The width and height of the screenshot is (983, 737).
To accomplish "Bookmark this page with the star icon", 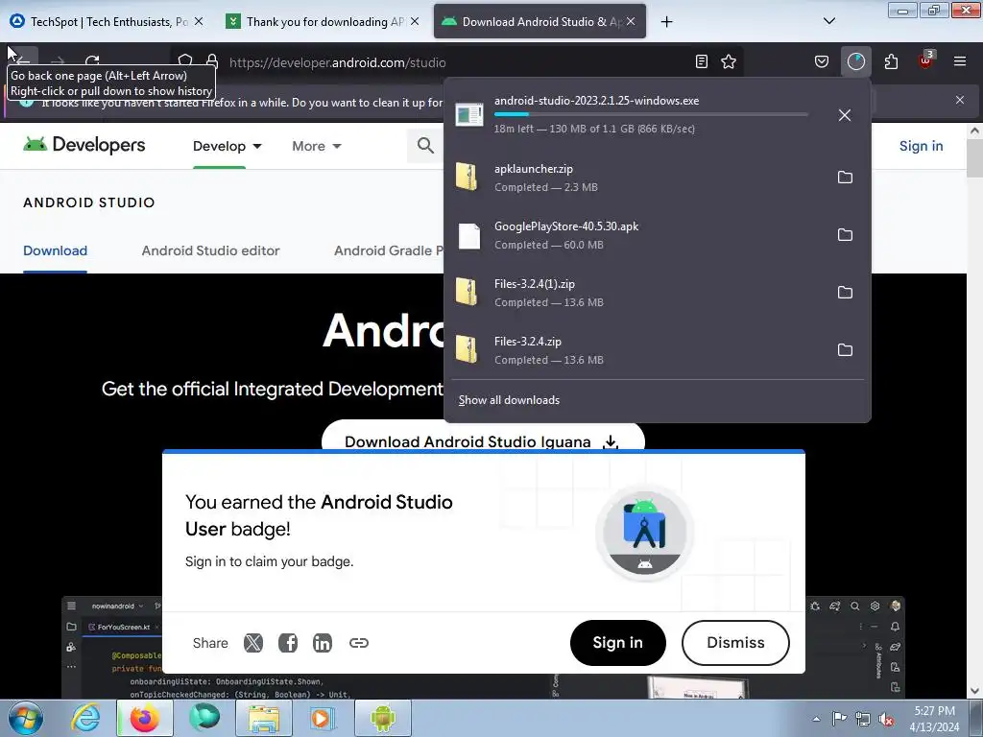I will (729, 61).
